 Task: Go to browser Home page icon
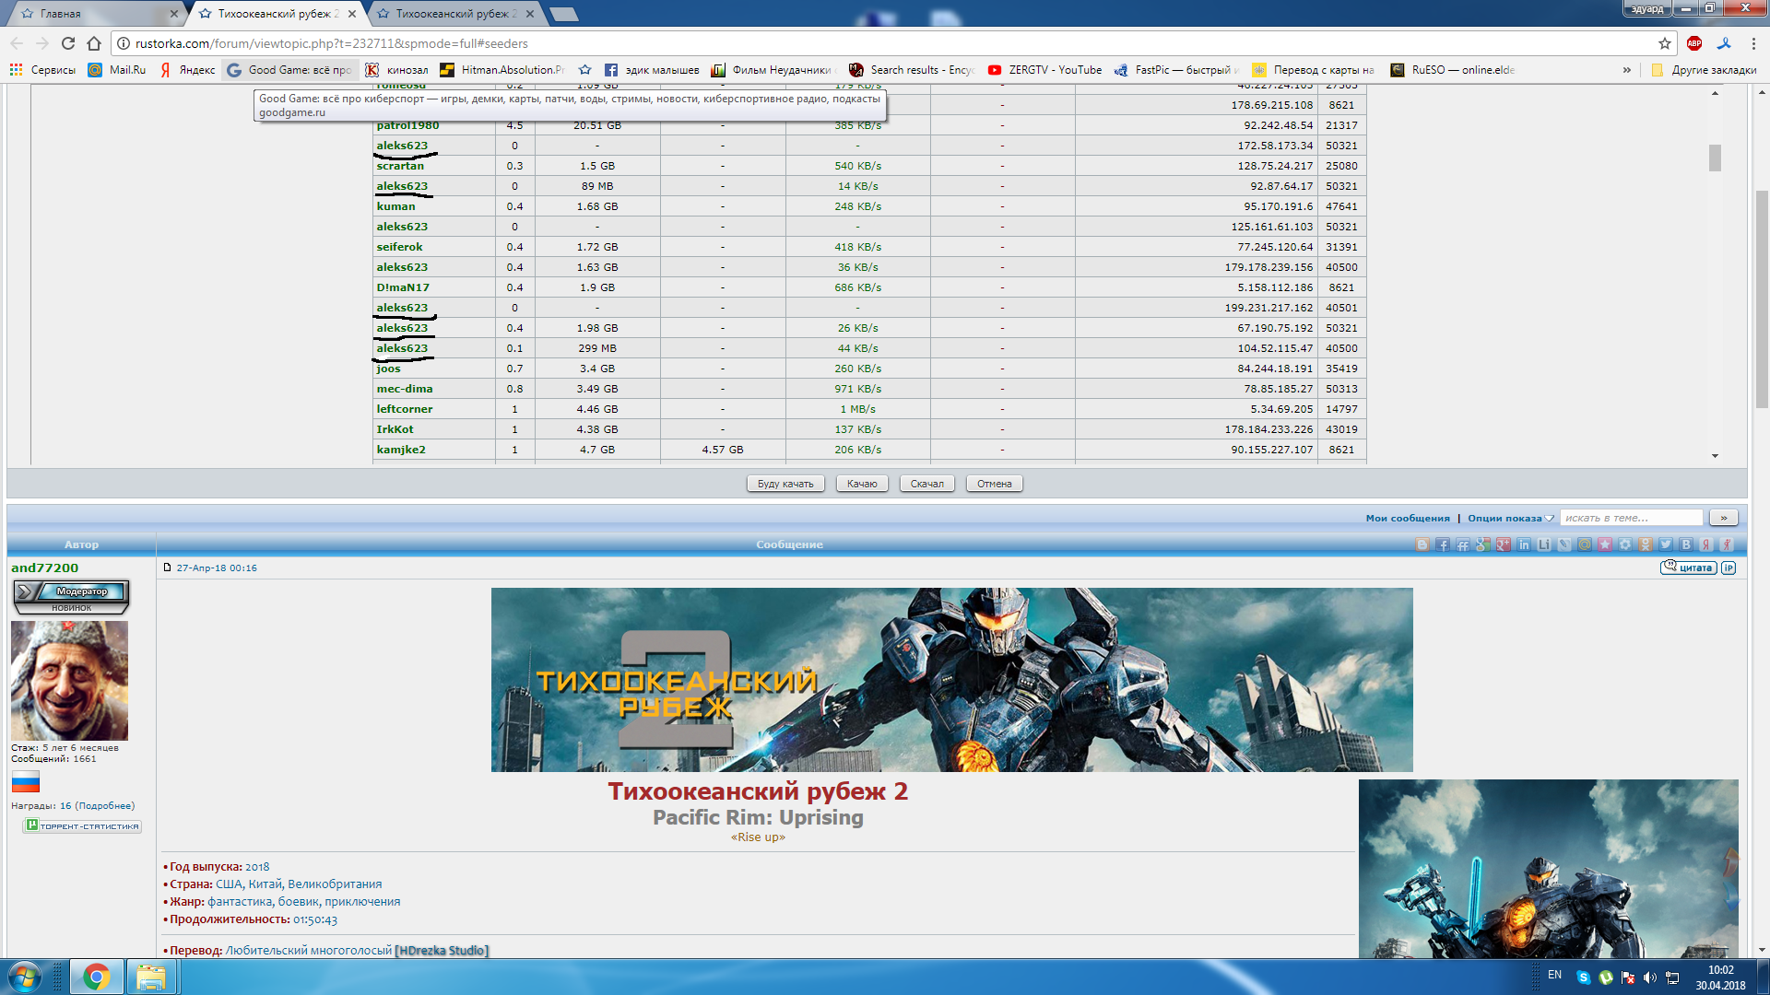(x=94, y=43)
